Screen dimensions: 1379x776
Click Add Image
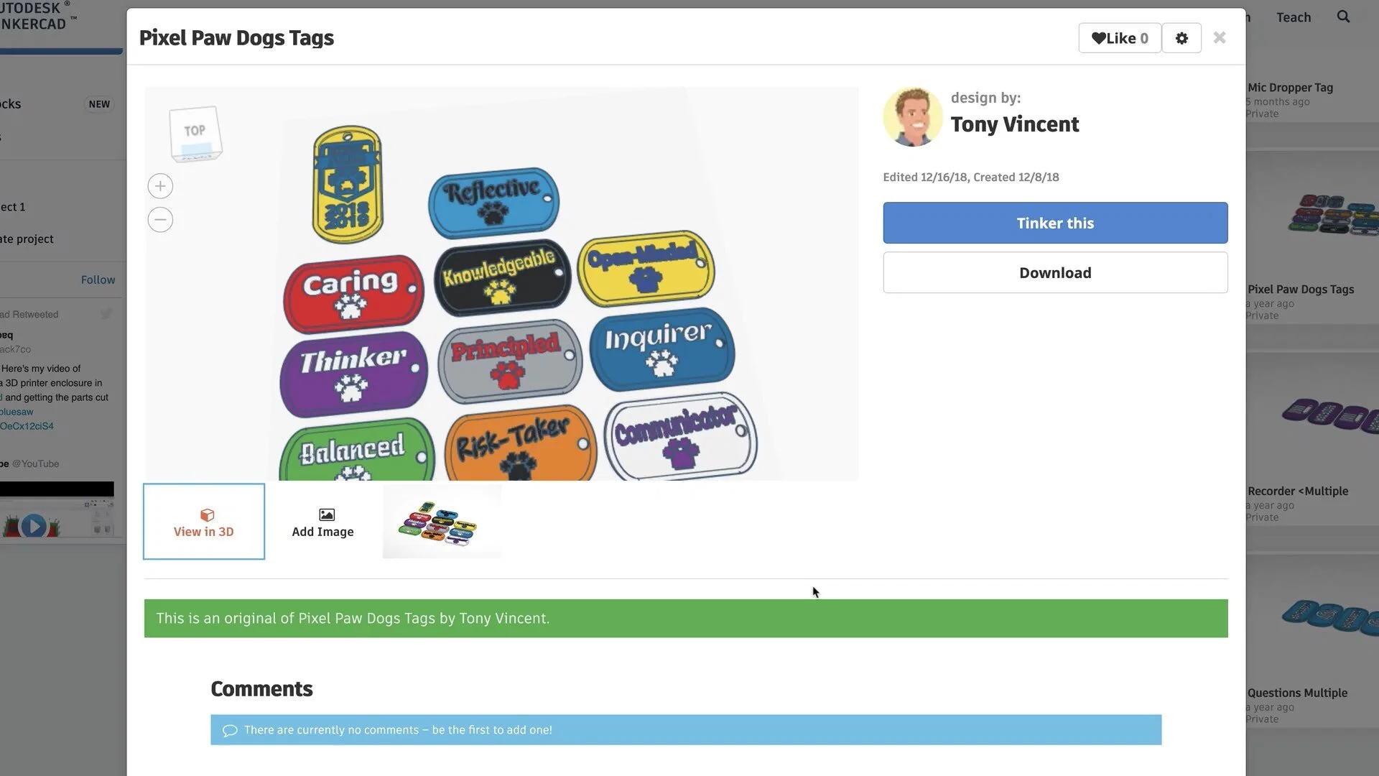coord(322,522)
